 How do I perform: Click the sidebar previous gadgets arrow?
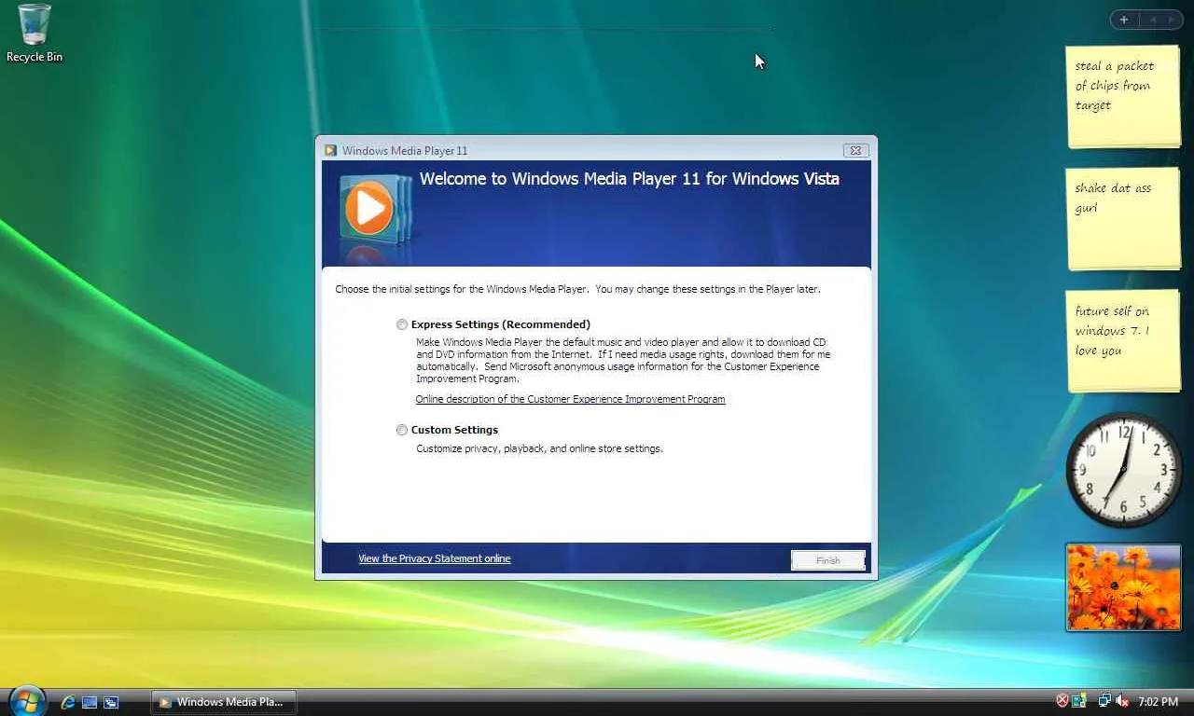(x=1152, y=20)
